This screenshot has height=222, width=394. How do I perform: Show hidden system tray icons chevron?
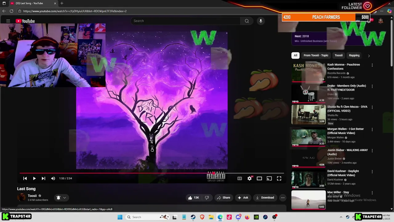[341, 217]
